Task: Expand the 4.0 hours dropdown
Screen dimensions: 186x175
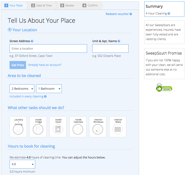Action: click(22, 164)
